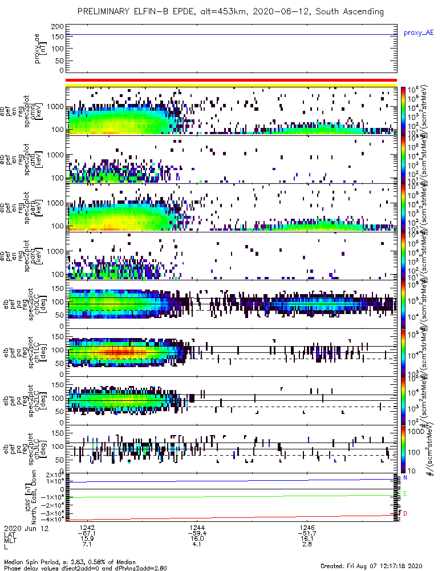Click the ch3LC pitch angle panel
Image resolution: width=442 pixels, height=571 pixels.
tap(231, 449)
